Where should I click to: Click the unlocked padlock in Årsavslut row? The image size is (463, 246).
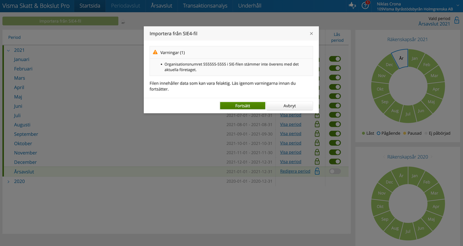[317, 171]
